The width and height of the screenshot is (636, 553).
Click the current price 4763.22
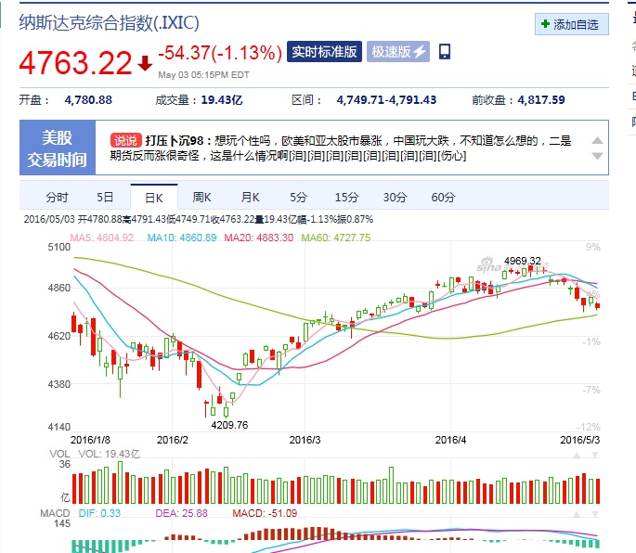point(76,63)
